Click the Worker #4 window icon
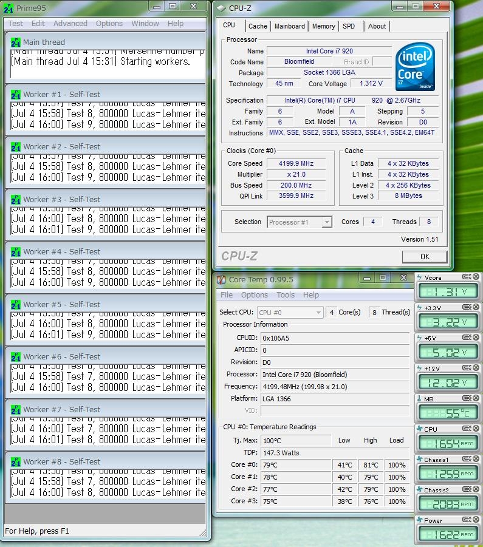Screen dimensions: 483x547 click(16, 252)
